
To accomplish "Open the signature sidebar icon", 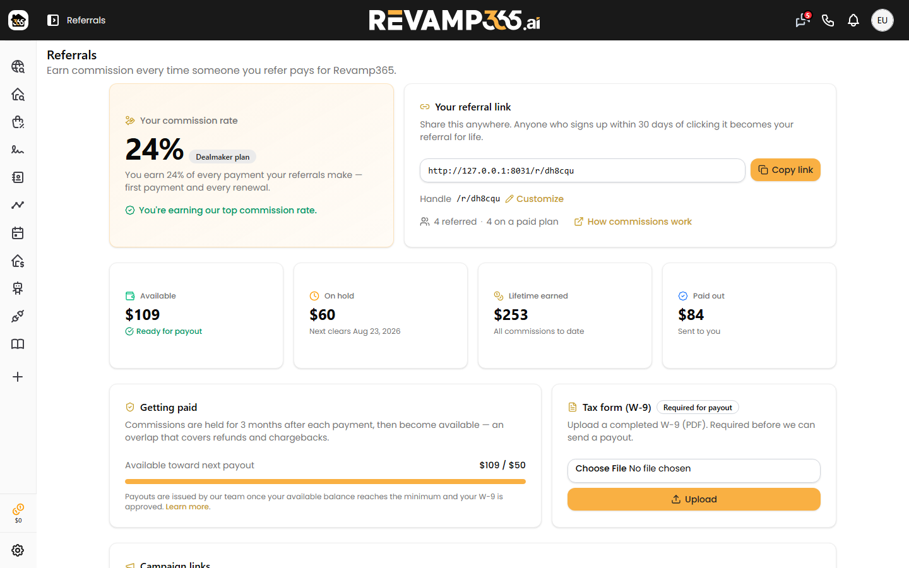I will point(18,150).
